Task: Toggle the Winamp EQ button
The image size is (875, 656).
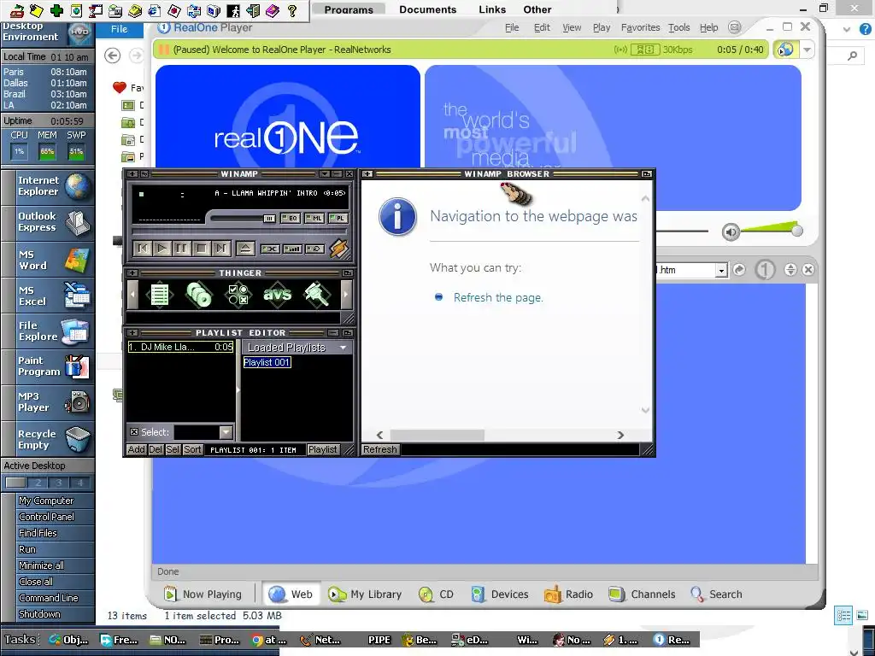Action: tap(291, 218)
